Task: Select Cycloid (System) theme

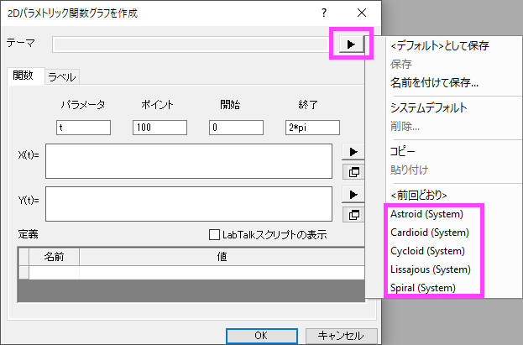Action: [x=427, y=251]
